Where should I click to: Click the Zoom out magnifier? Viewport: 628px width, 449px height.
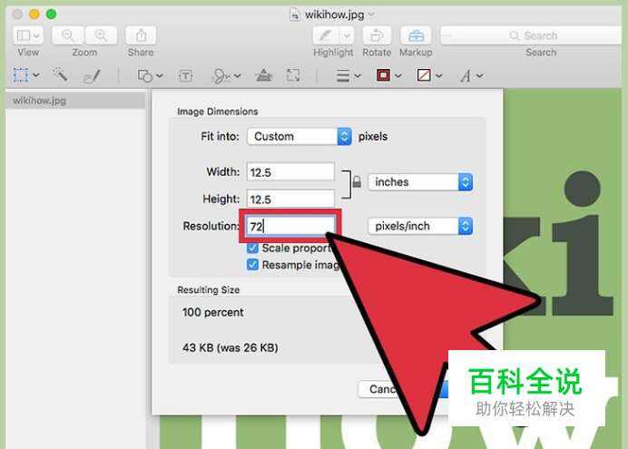coord(68,35)
